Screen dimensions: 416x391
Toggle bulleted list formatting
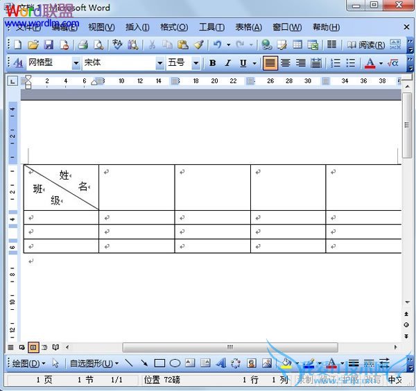pos(351,63)
